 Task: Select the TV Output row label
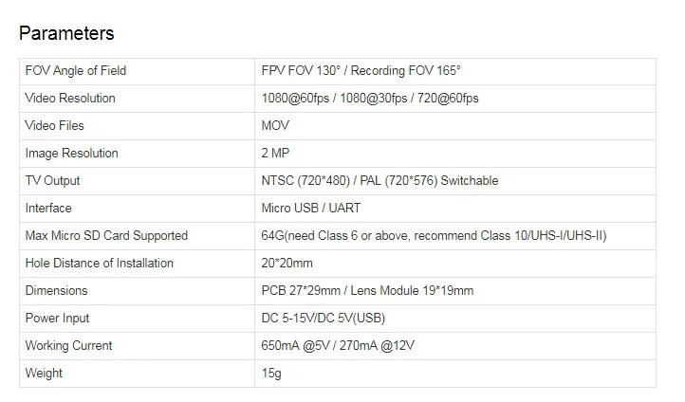(x=52, y=181)
